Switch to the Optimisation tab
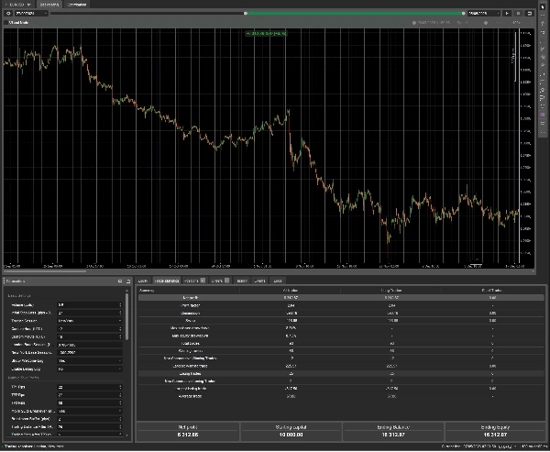This screenshot has height=452, width=550. pyautogui.click(x=76, y=5)
